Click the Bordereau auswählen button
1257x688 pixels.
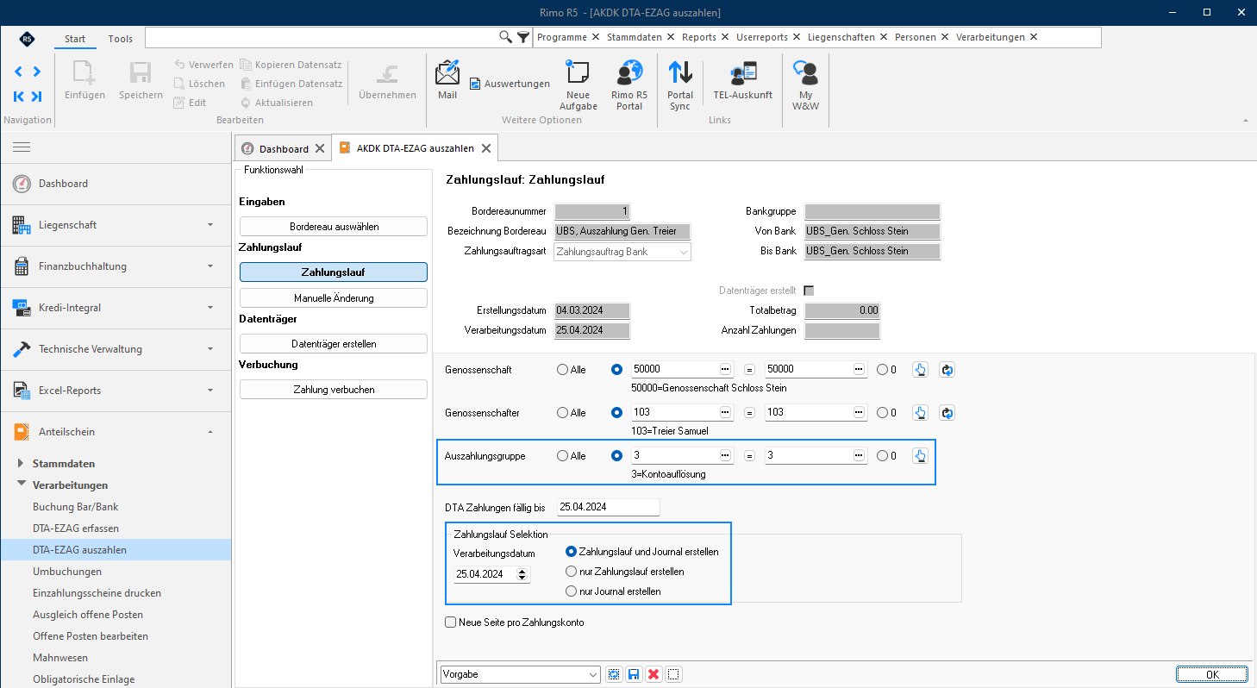(x=334, y=227)
